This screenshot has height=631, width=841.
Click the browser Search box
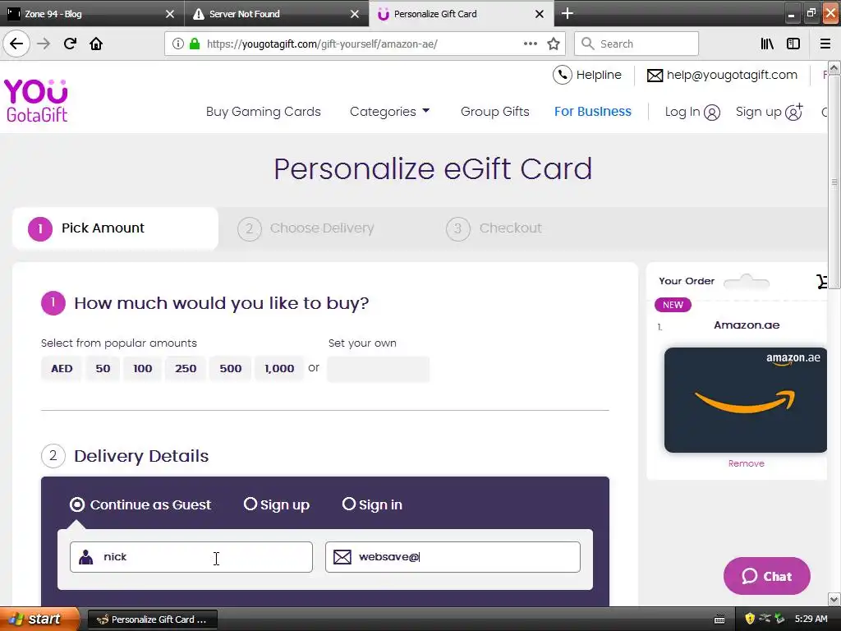coord(636,44)
